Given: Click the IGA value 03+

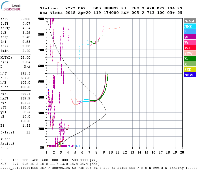Looking at the screenshot, I should [x=171, y=13].
